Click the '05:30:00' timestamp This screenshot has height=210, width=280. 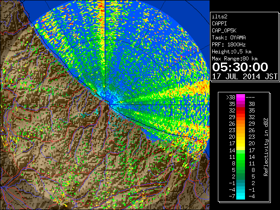click(x=240, y=67)
